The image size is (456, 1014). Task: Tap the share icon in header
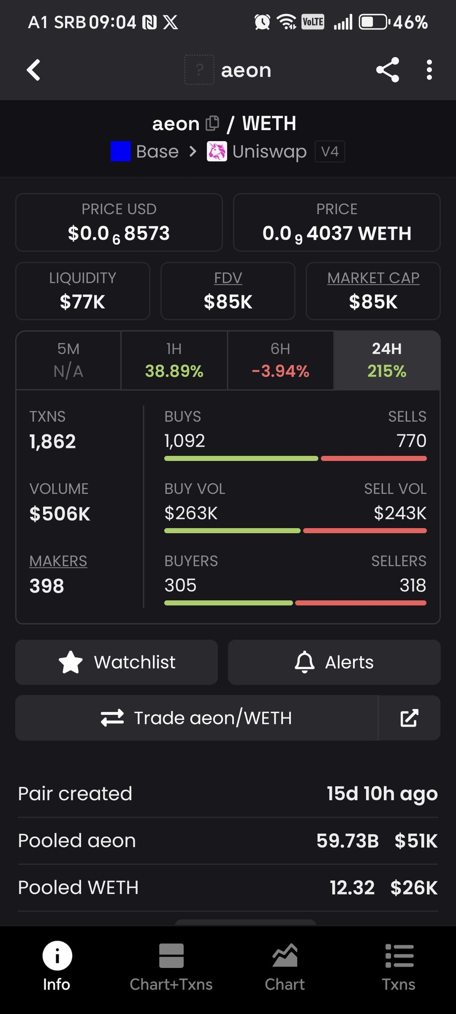388,70
